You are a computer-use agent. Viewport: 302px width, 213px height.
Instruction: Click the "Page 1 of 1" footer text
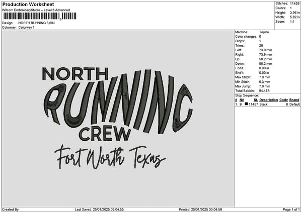(x=291, y=209)
